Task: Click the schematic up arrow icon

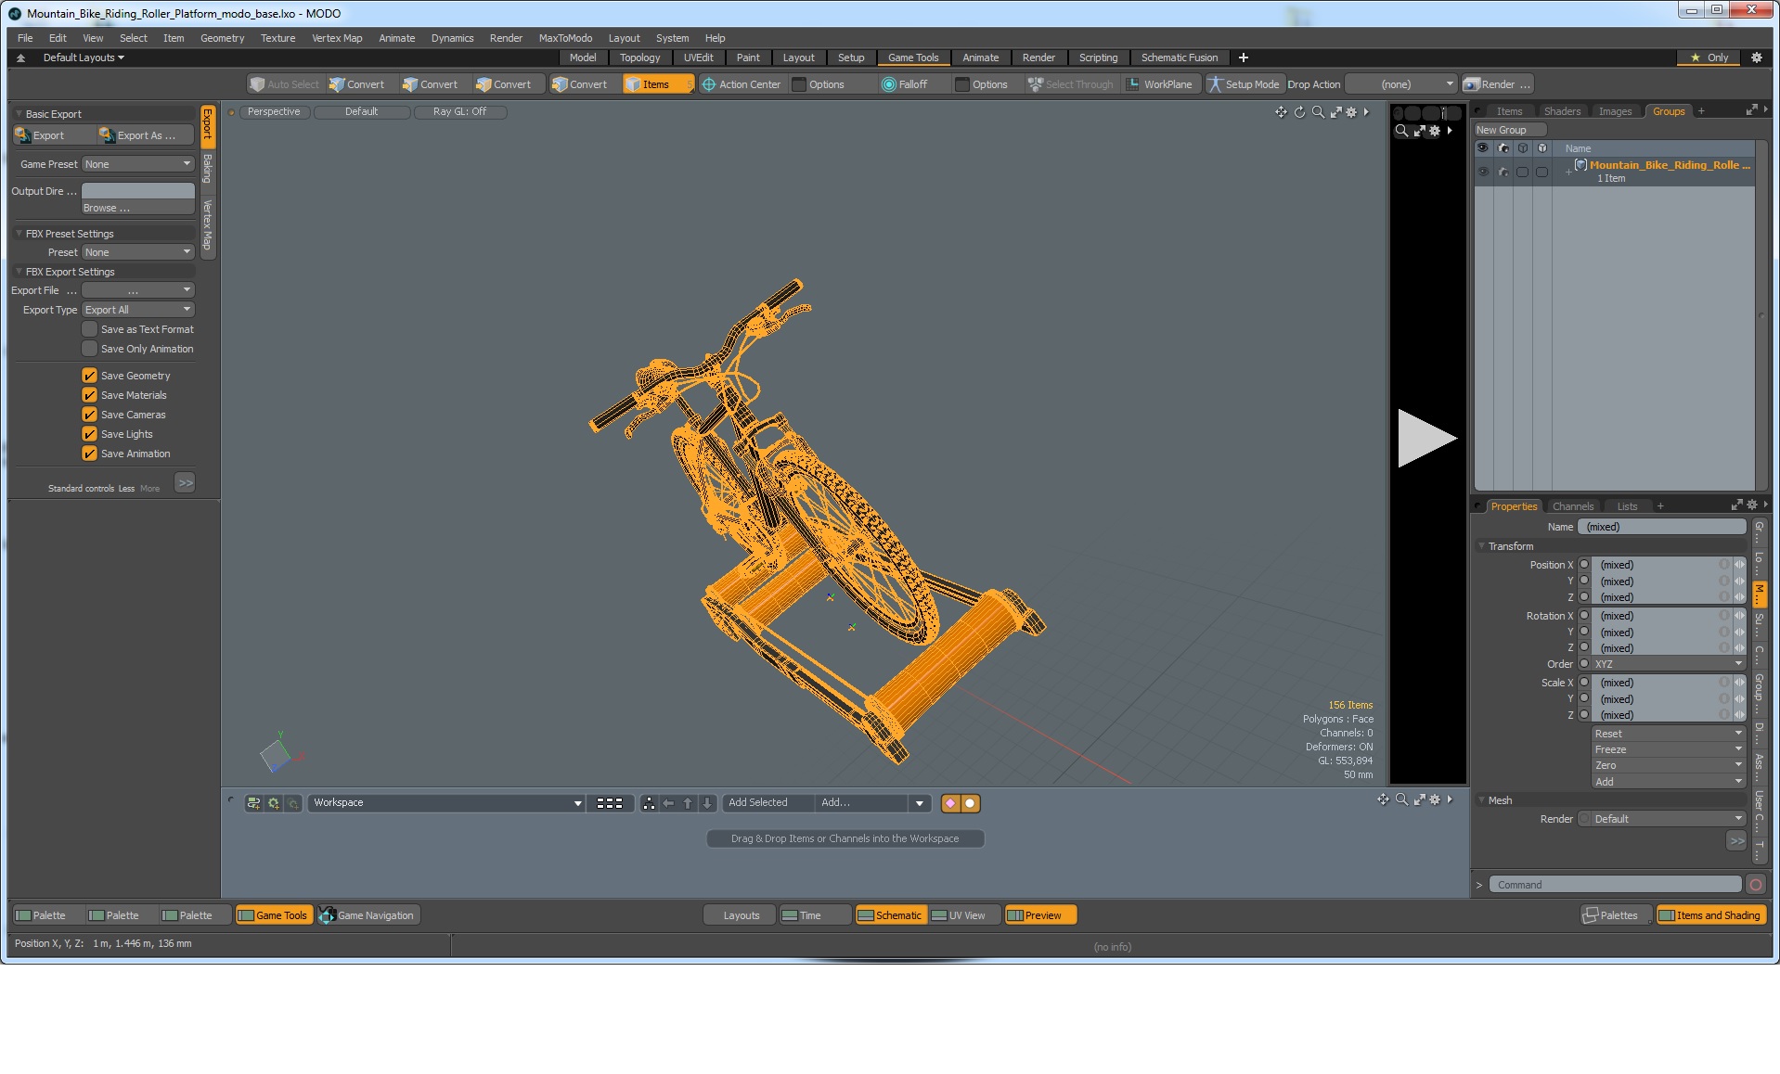Action: click(x=688, y=803)
